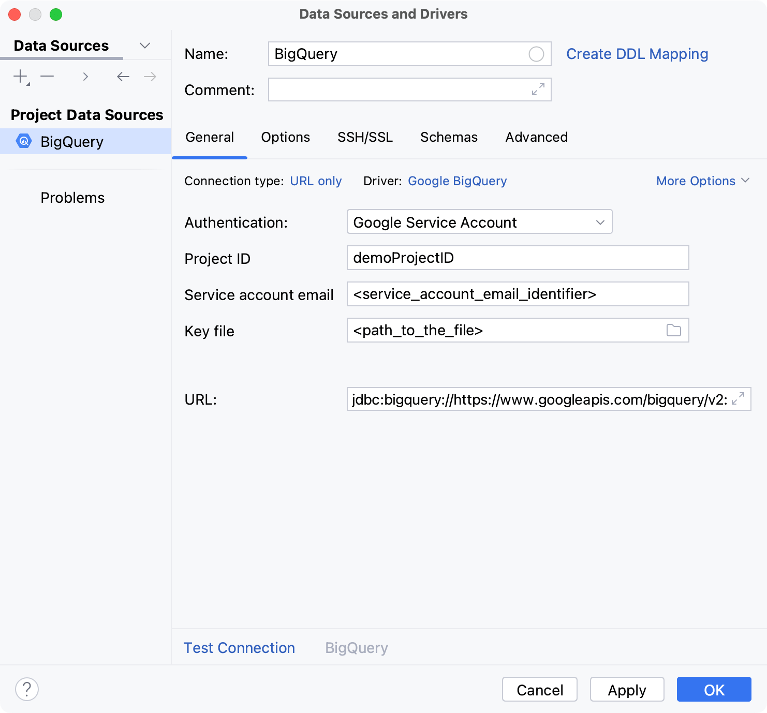The width and height of the screenshot is (767, 713).
Task: Collapse the Data Sources panel chevron
Action: (x=145, y=46)
